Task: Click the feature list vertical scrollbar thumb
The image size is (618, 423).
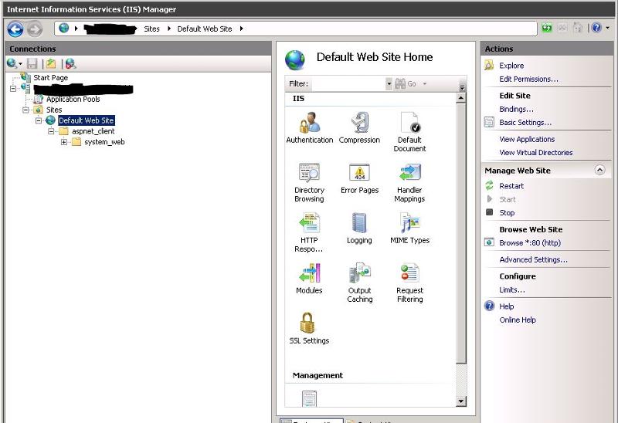Action: coord(460,233)
